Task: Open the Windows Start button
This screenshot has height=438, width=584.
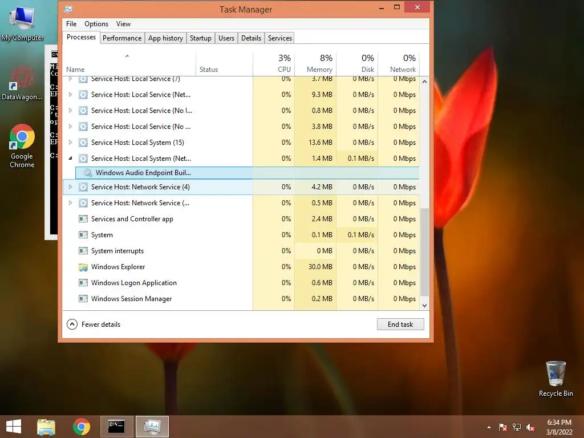Action: 14,427
